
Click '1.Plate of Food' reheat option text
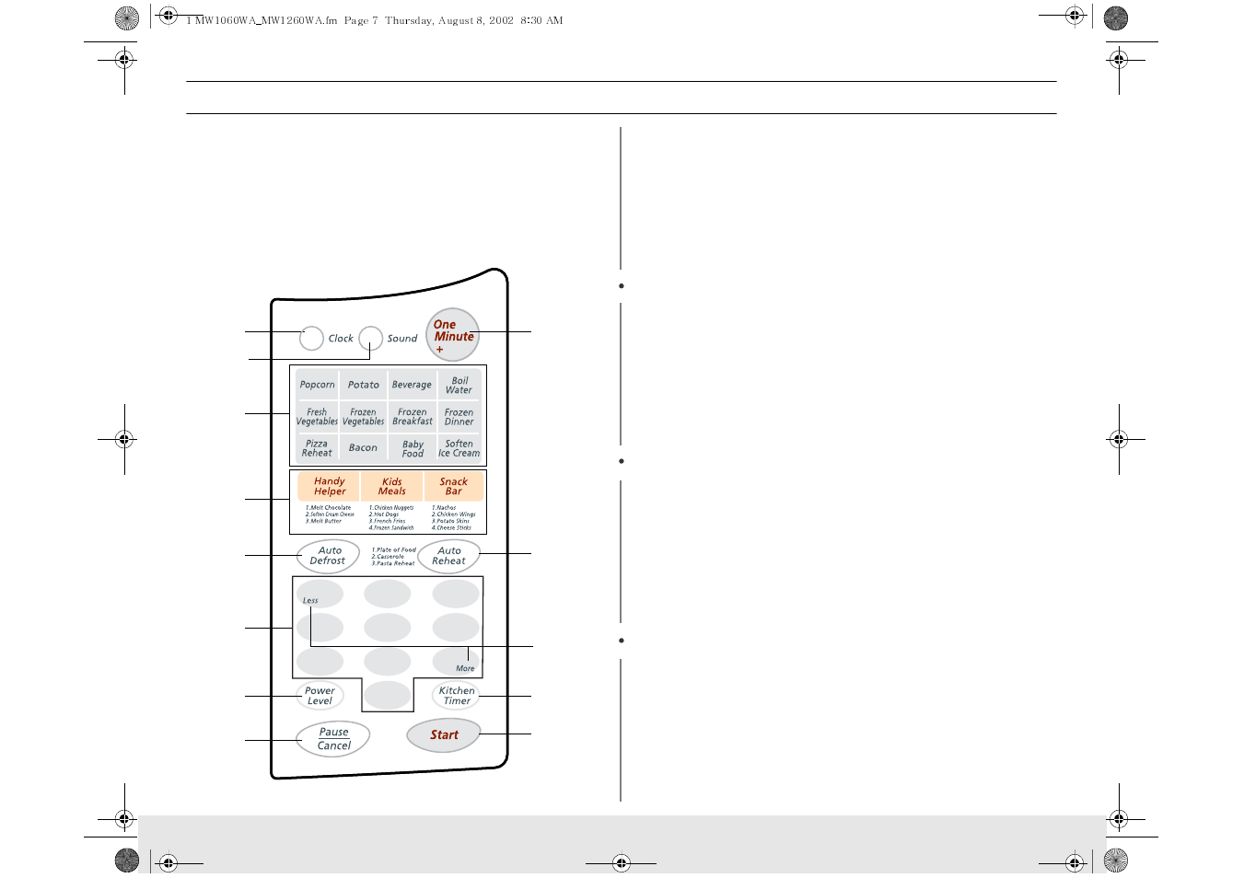click(393, 550)
